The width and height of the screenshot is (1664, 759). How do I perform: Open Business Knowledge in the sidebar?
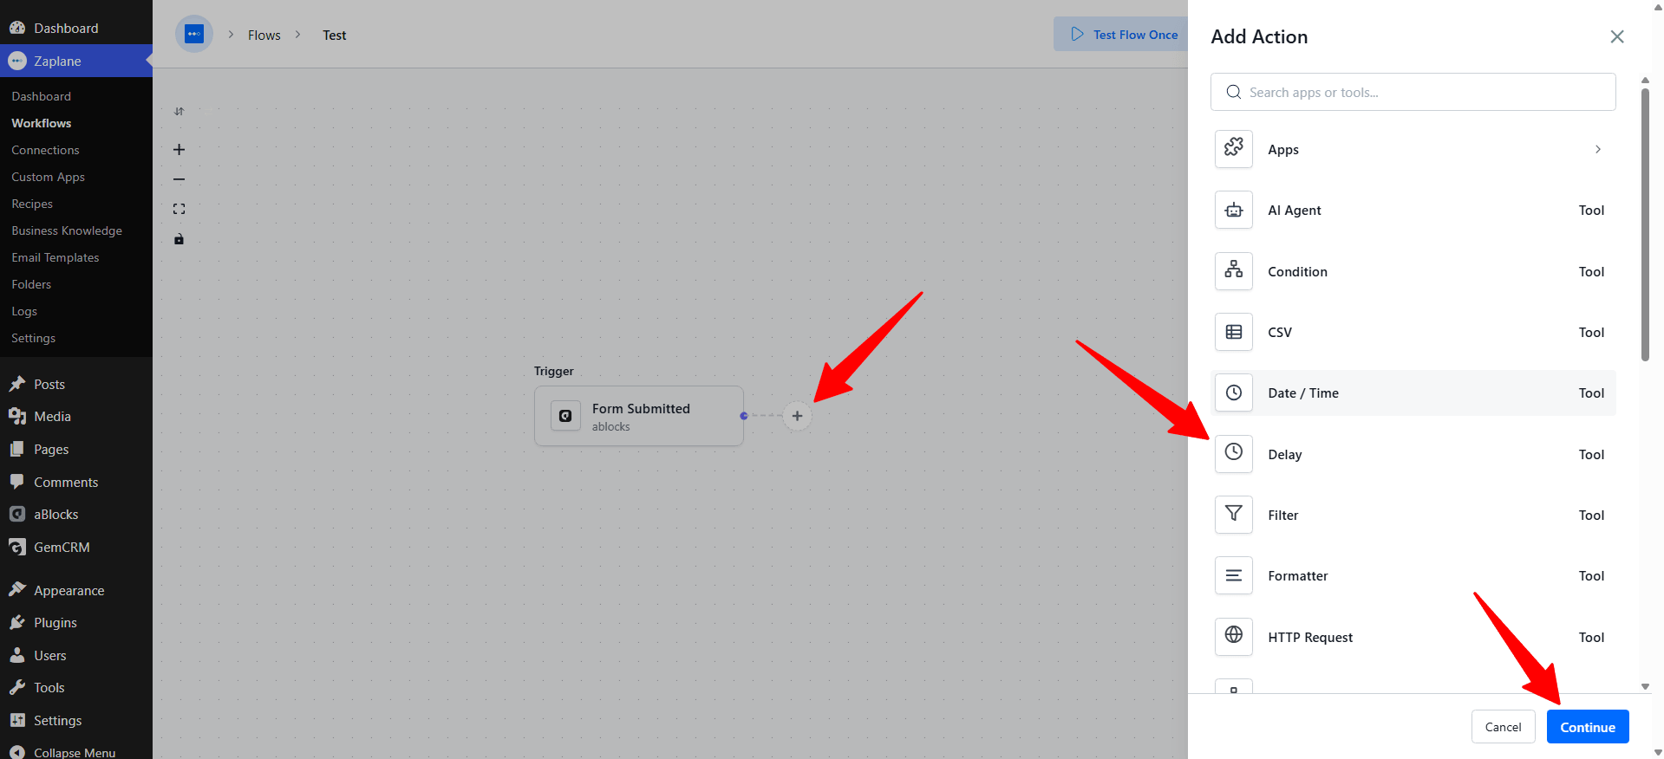(x=67, y=230)
